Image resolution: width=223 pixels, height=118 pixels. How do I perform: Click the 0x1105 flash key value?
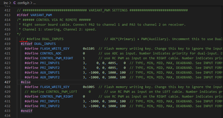(89, 49)
